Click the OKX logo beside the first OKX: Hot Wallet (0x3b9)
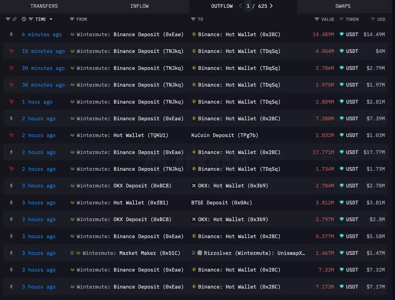 194,186
